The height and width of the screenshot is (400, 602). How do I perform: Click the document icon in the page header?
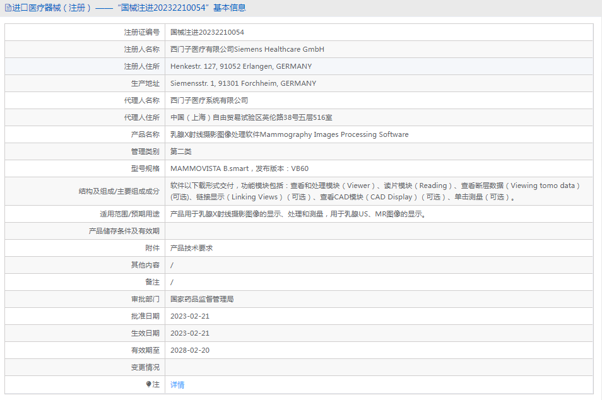[x=8, y=8]
